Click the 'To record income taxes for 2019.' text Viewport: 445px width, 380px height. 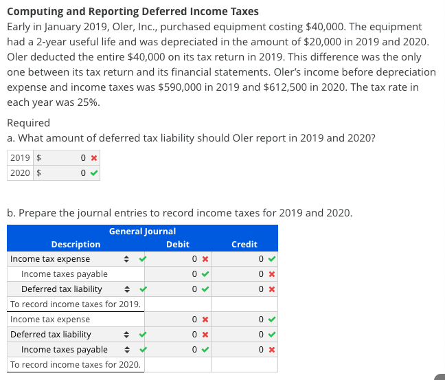pos(76,304)
